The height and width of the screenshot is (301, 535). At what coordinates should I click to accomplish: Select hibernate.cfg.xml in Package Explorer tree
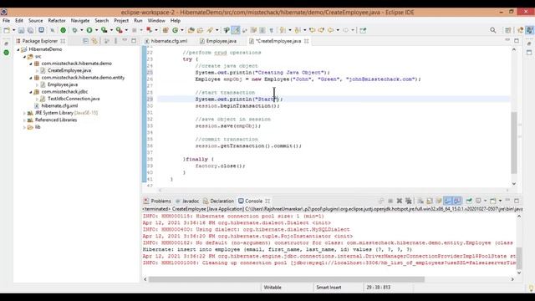coord(59,106)
